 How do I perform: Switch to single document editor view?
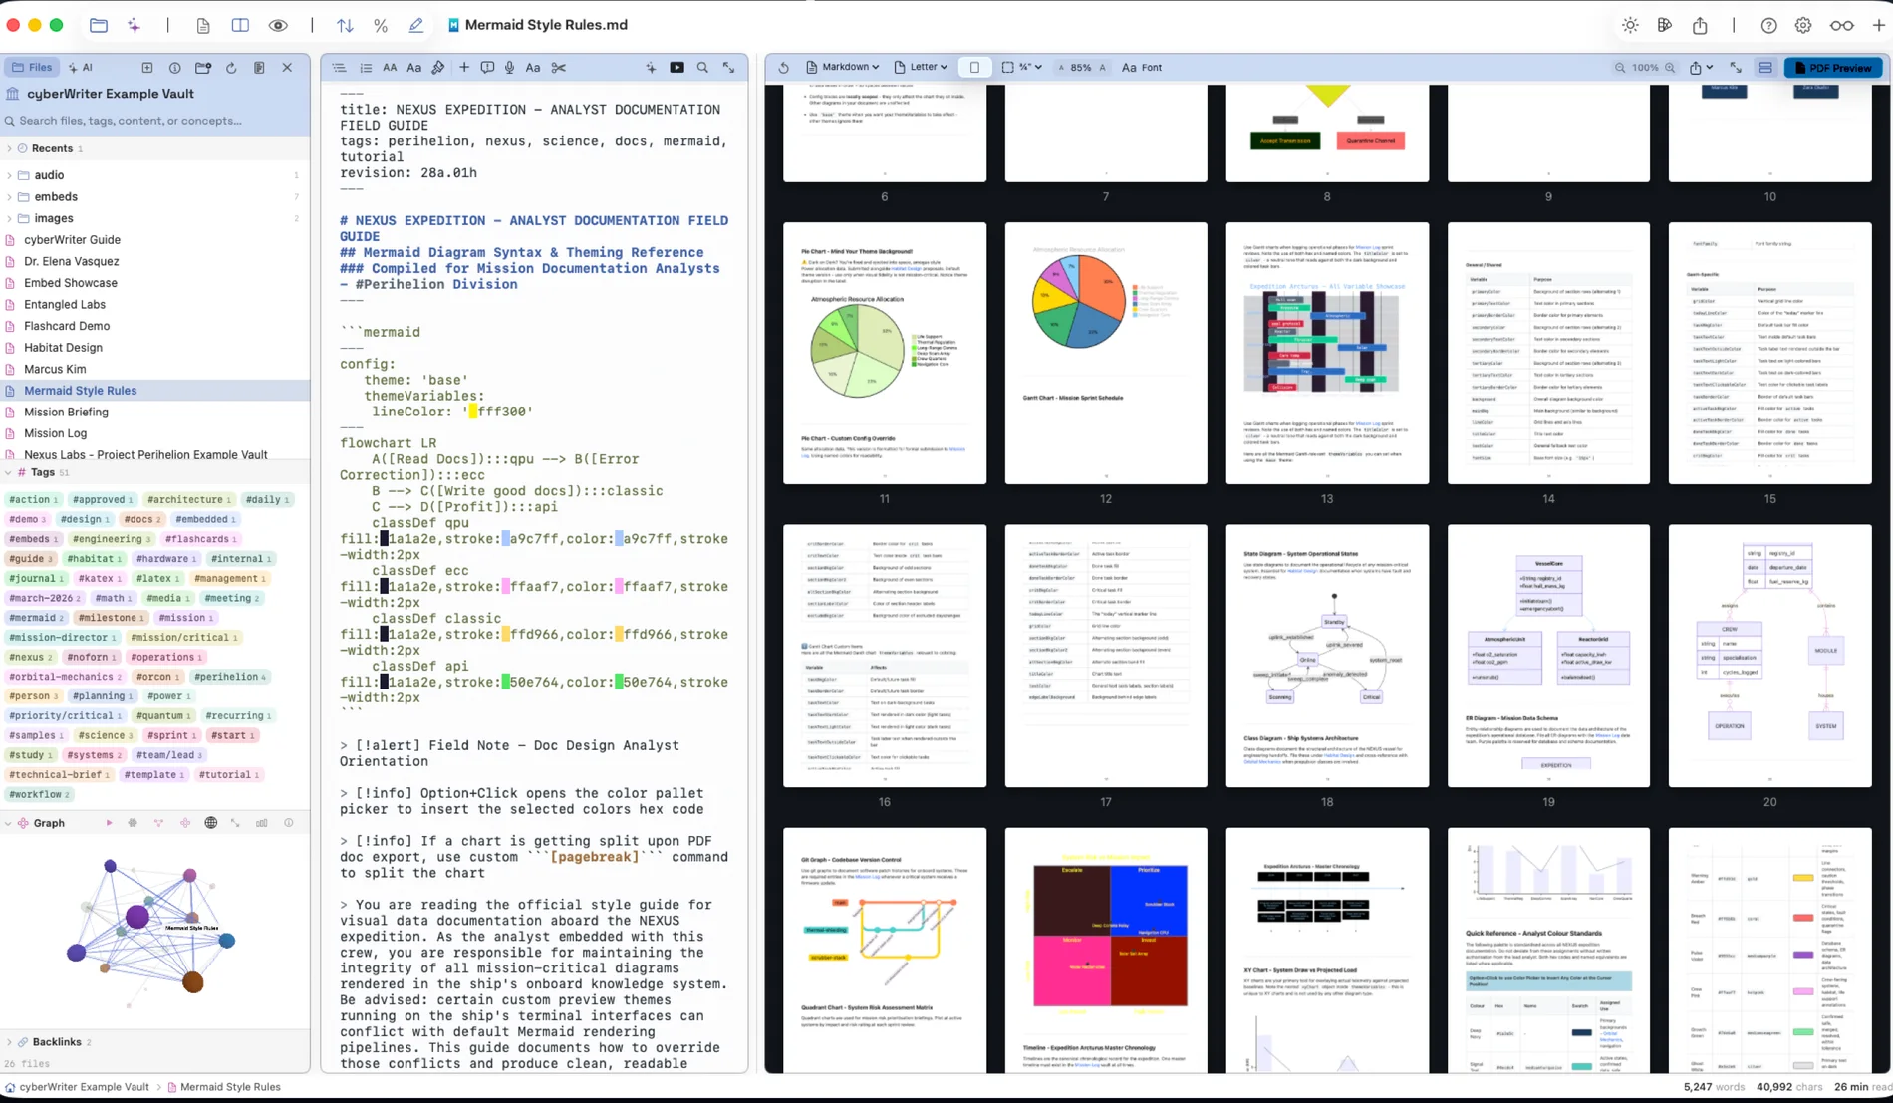click(202, 25)
